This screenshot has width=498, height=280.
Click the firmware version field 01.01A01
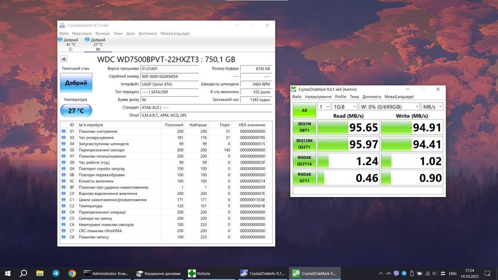pyautogui.click(x=169, y=69)
